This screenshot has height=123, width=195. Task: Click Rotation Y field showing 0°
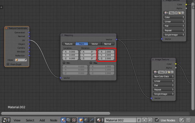[x=88, y=55]
